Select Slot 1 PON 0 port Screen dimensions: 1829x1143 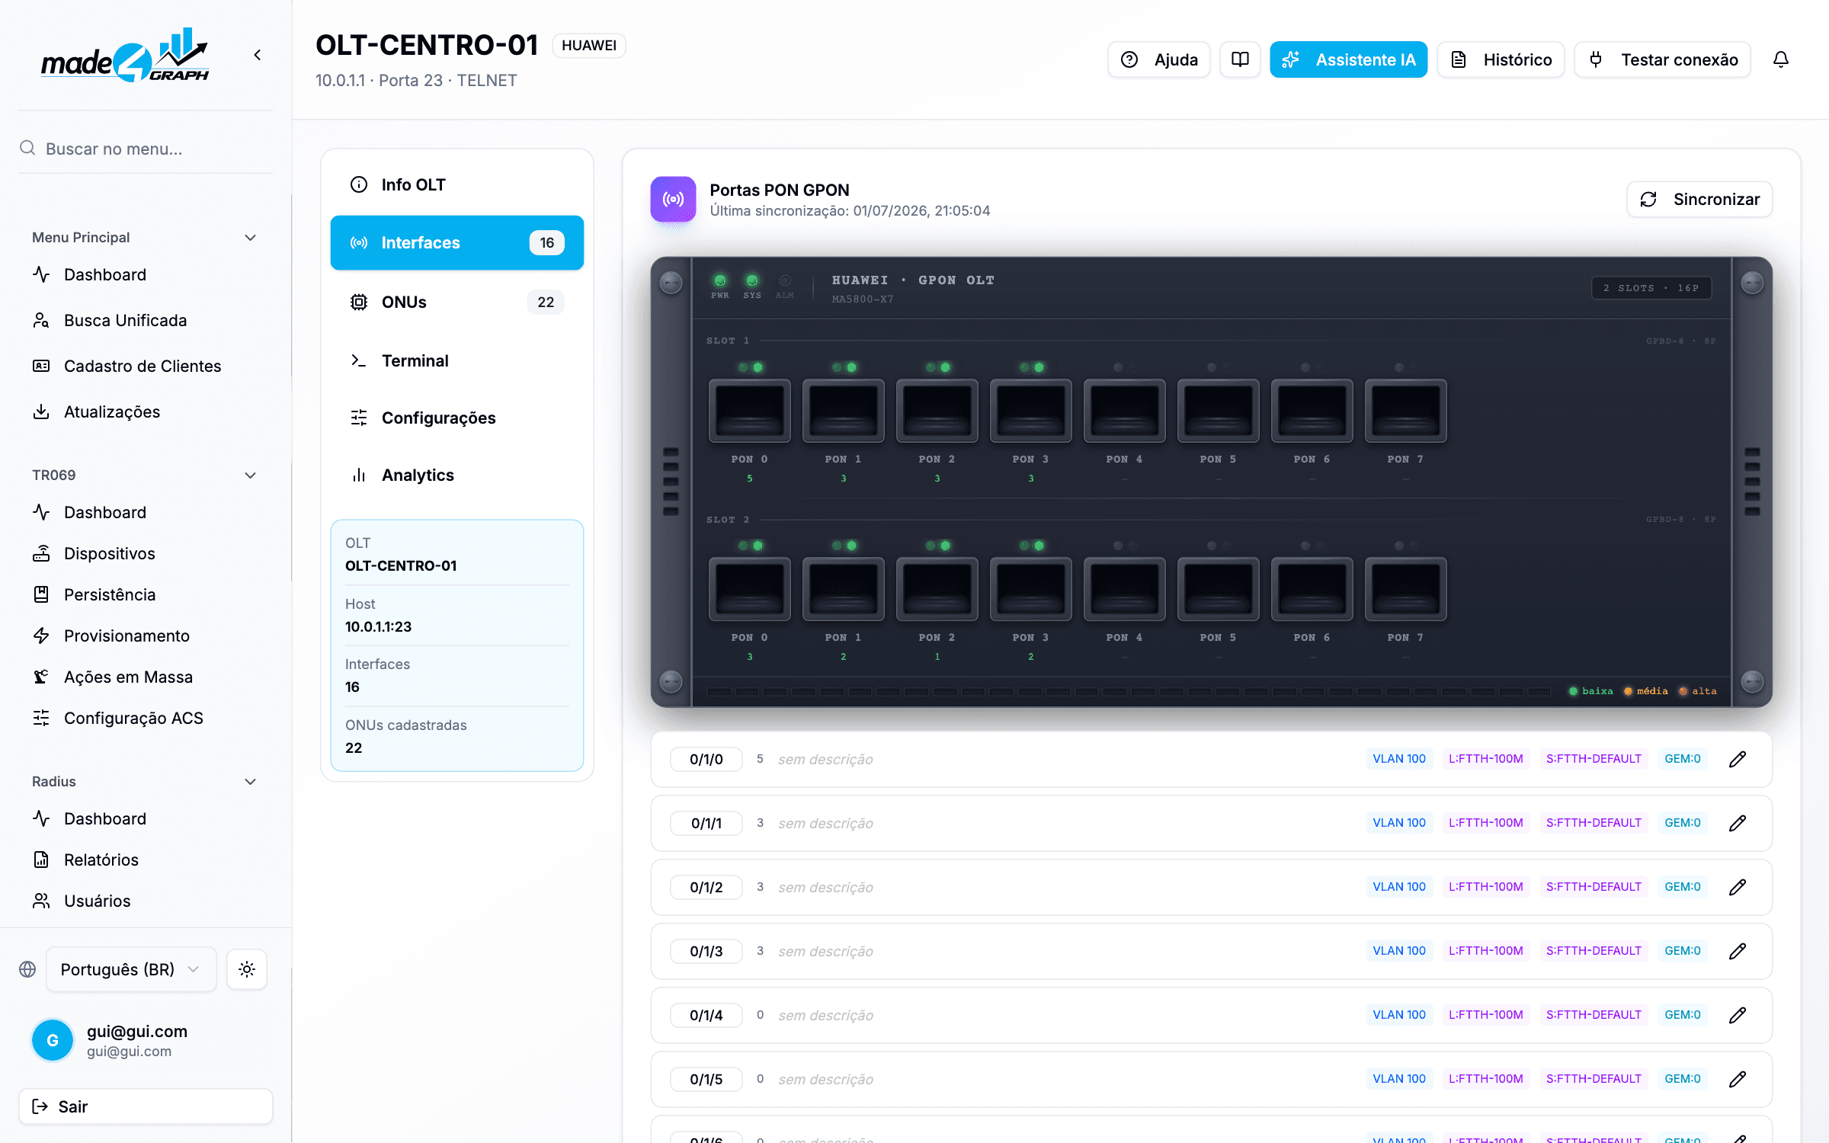[x=750, y=411]
